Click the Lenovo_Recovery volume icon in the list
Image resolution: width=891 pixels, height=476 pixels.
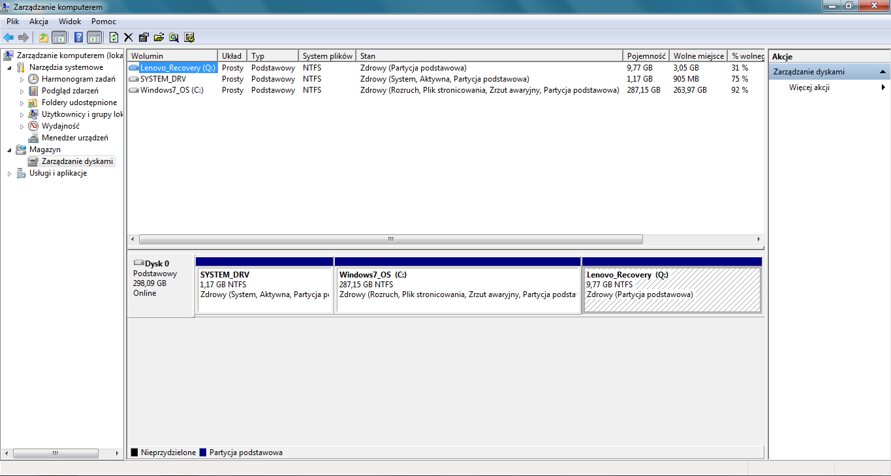(134, 68)
